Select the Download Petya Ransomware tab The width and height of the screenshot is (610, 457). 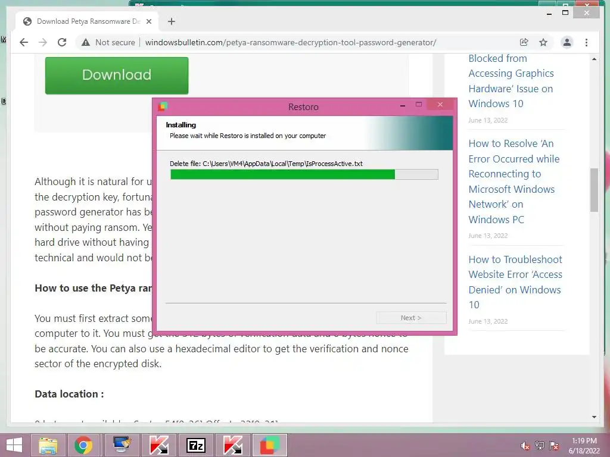[87, 21]
